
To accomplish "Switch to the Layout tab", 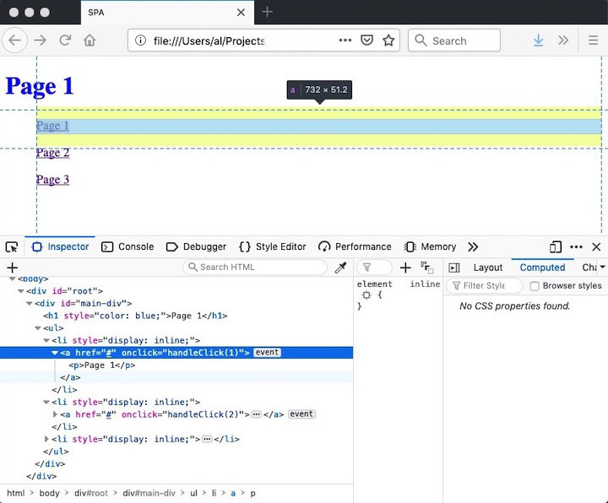I will tap(487, 268).
